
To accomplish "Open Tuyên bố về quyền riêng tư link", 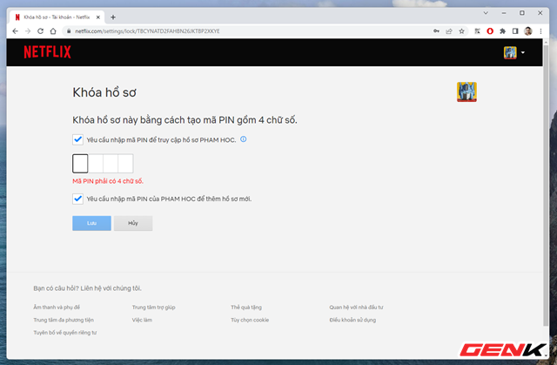I will [x=65, y=333].
